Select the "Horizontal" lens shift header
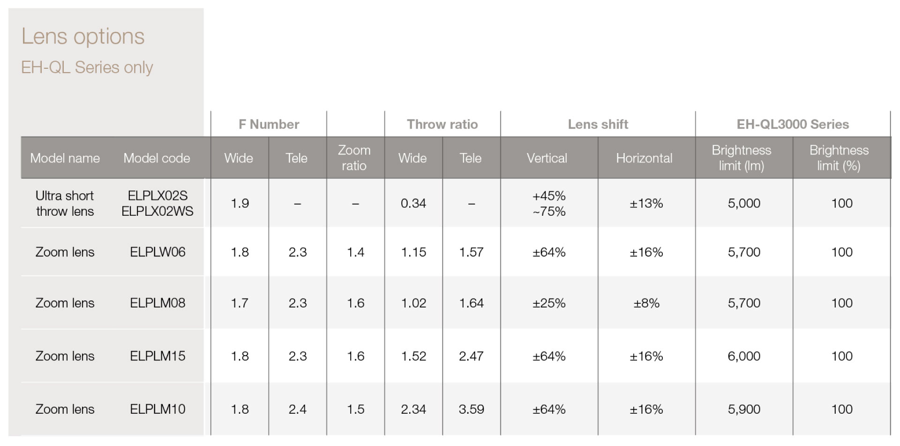The height and width of the screenshot is (446, 900). pos(644,158)
